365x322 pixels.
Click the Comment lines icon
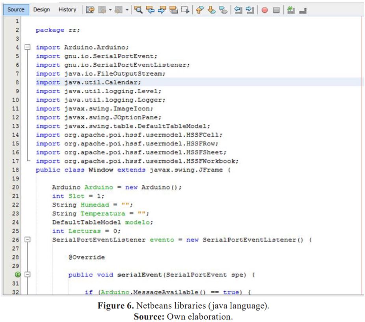point(291,10)
